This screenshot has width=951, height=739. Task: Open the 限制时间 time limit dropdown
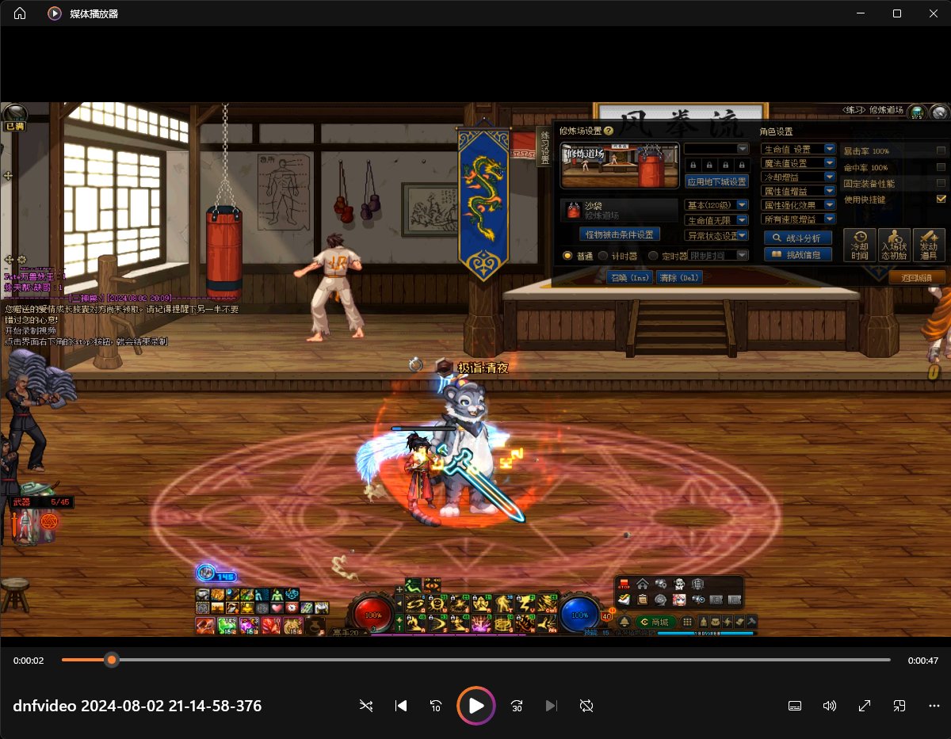point(718,255)
